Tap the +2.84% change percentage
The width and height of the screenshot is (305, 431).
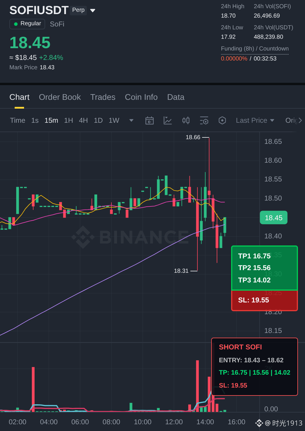(51, 58)
